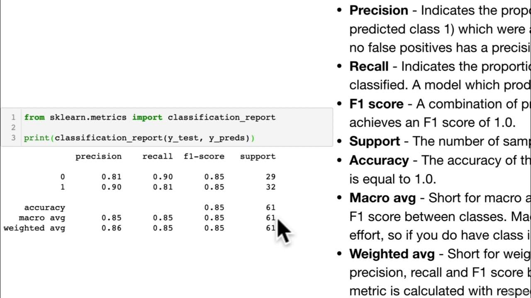Click the 'accuracy' row label in the report
The width and height of the screenshot is (531, 298).
[44, 208]
